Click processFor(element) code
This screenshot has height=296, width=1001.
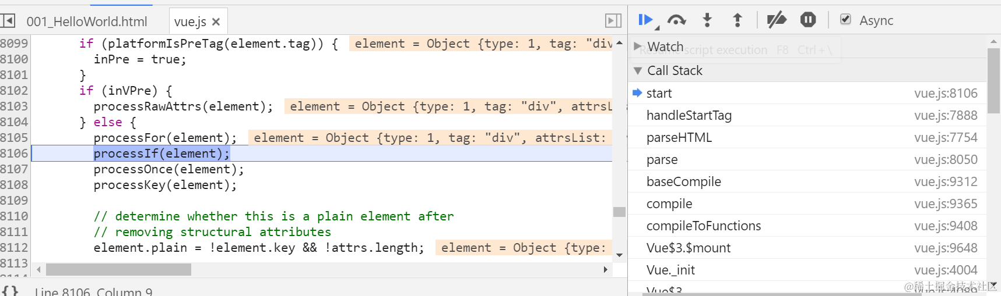point(165,138)
